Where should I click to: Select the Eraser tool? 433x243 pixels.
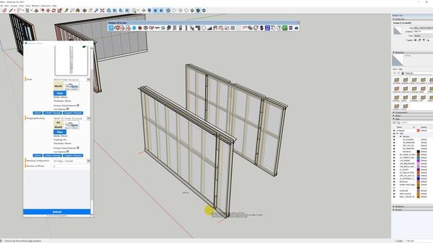pyautogui.click(x=5, y=11)
